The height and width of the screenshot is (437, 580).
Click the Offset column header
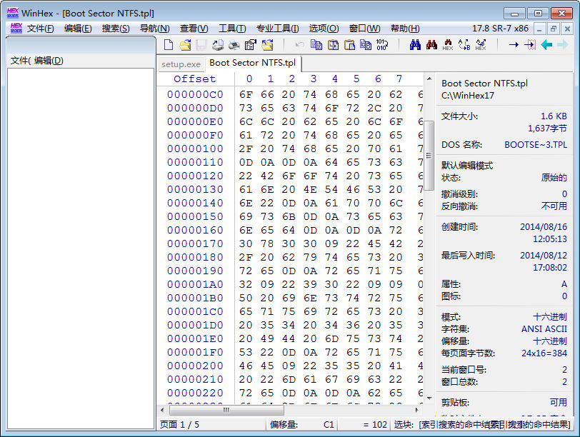click(195, 79)
